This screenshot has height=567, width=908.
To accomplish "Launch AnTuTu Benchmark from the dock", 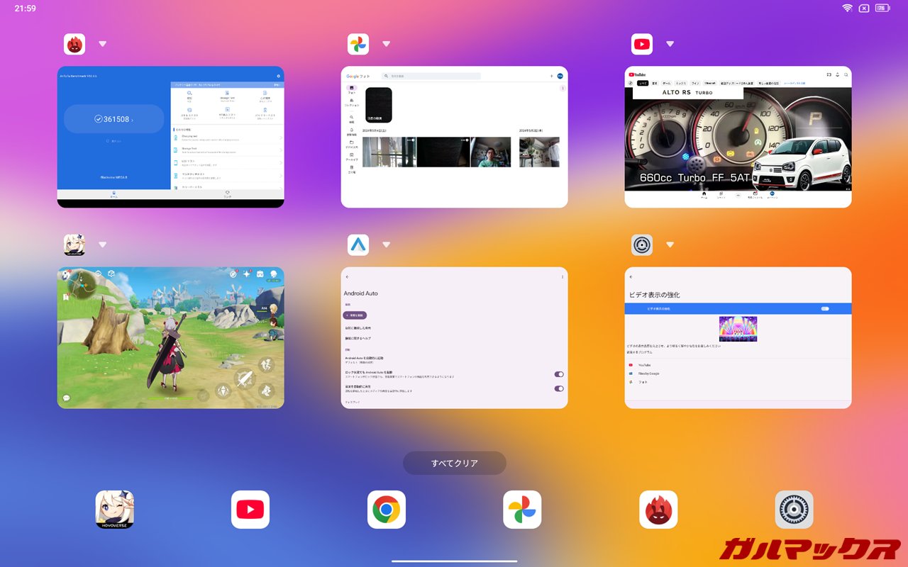I will pos(658,510).
